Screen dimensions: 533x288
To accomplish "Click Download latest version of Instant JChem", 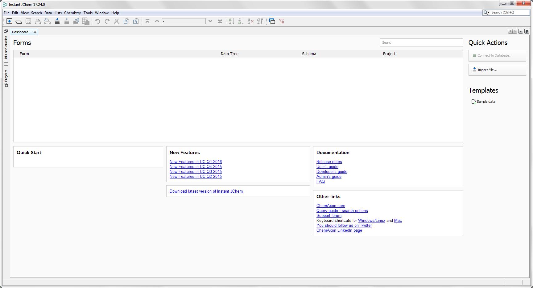I will 206,191.
